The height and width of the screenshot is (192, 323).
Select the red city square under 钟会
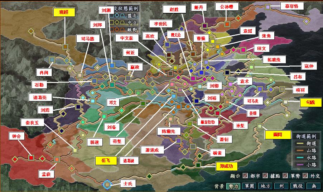tap(31, 158)
